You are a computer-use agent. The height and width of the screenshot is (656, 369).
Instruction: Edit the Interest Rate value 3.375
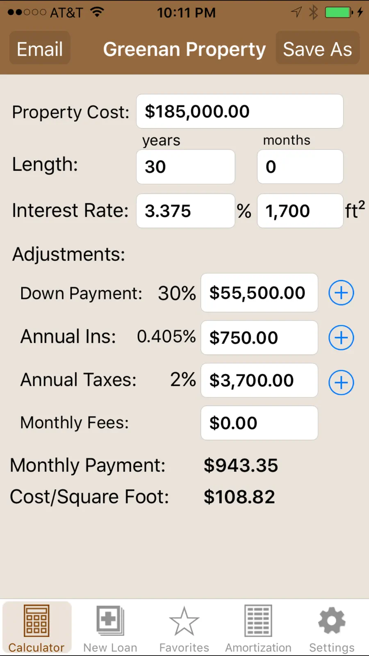point(186,211)
